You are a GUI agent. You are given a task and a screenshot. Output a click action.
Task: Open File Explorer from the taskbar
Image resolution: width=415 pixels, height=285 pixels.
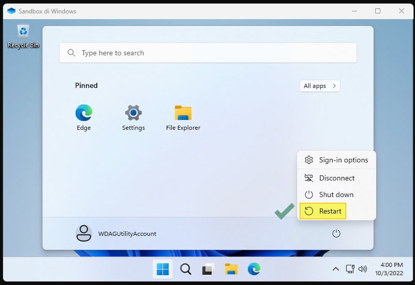(x=231, y=269)
